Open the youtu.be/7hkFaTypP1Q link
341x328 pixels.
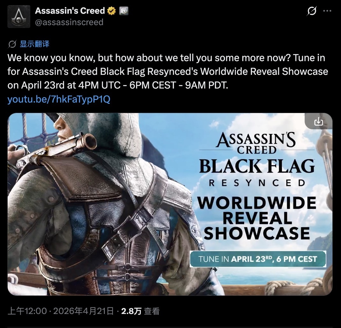[59, 99]
